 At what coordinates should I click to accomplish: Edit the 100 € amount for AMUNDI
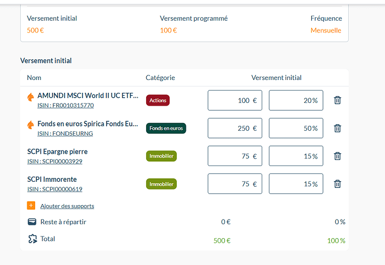[x=235, y=100]
